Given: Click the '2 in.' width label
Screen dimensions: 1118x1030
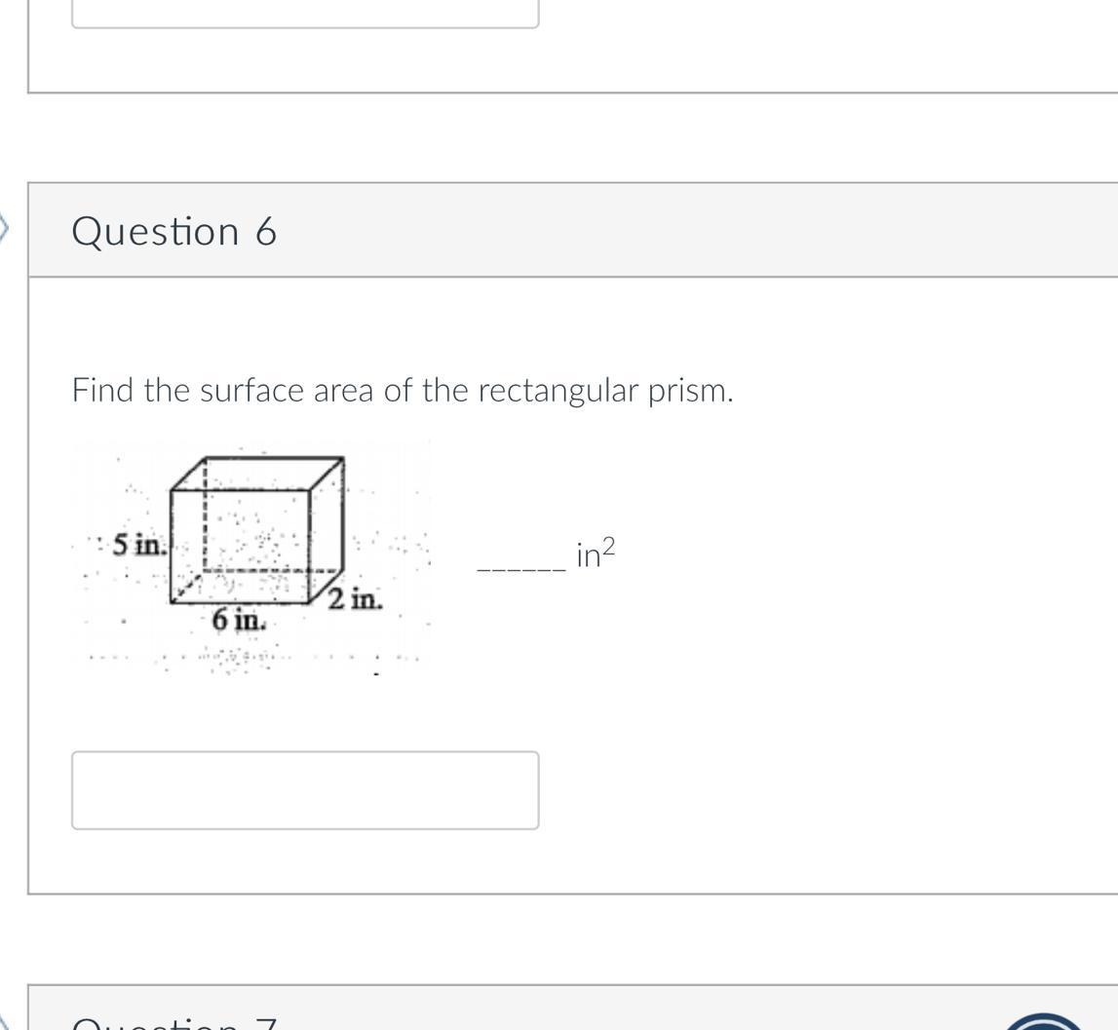Looking at the screenshot, I should (355, 598).
